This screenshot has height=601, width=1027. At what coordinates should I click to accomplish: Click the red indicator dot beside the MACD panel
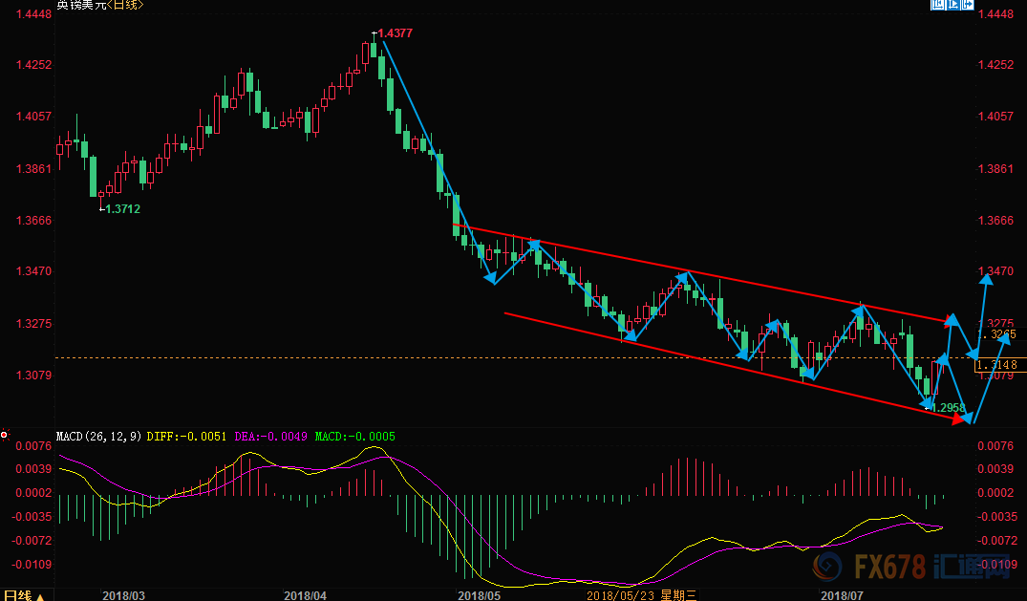coord(4,435)
